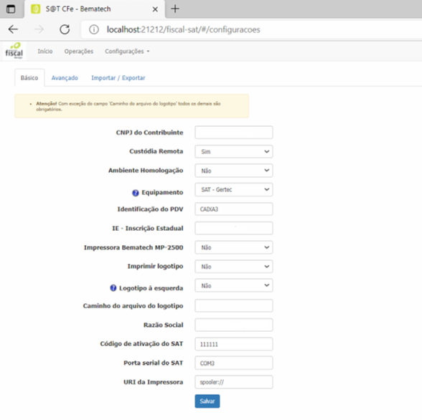Focus the CNPJ do Contribuinte field

pyautogui.click(x=234, y=133)
